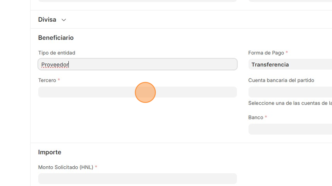This screenshot has height=186, width=332.
Task: Click the "Tercero" field label
Action: tap(47, 80)
